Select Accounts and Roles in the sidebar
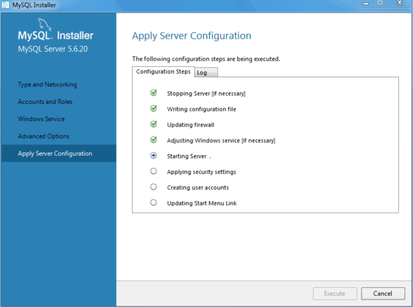This screenshot has width=413, height=307. (x=45, y=102)
